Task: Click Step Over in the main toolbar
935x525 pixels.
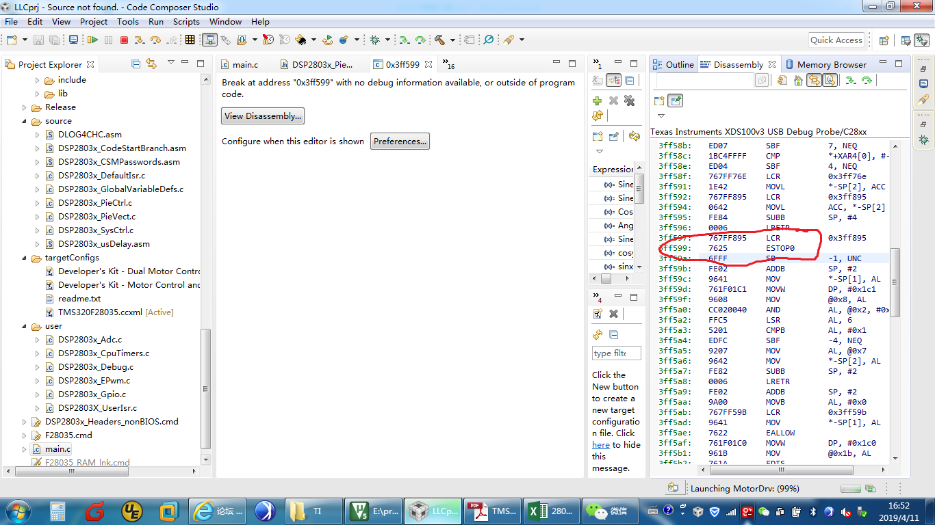Action: point(155,40)
